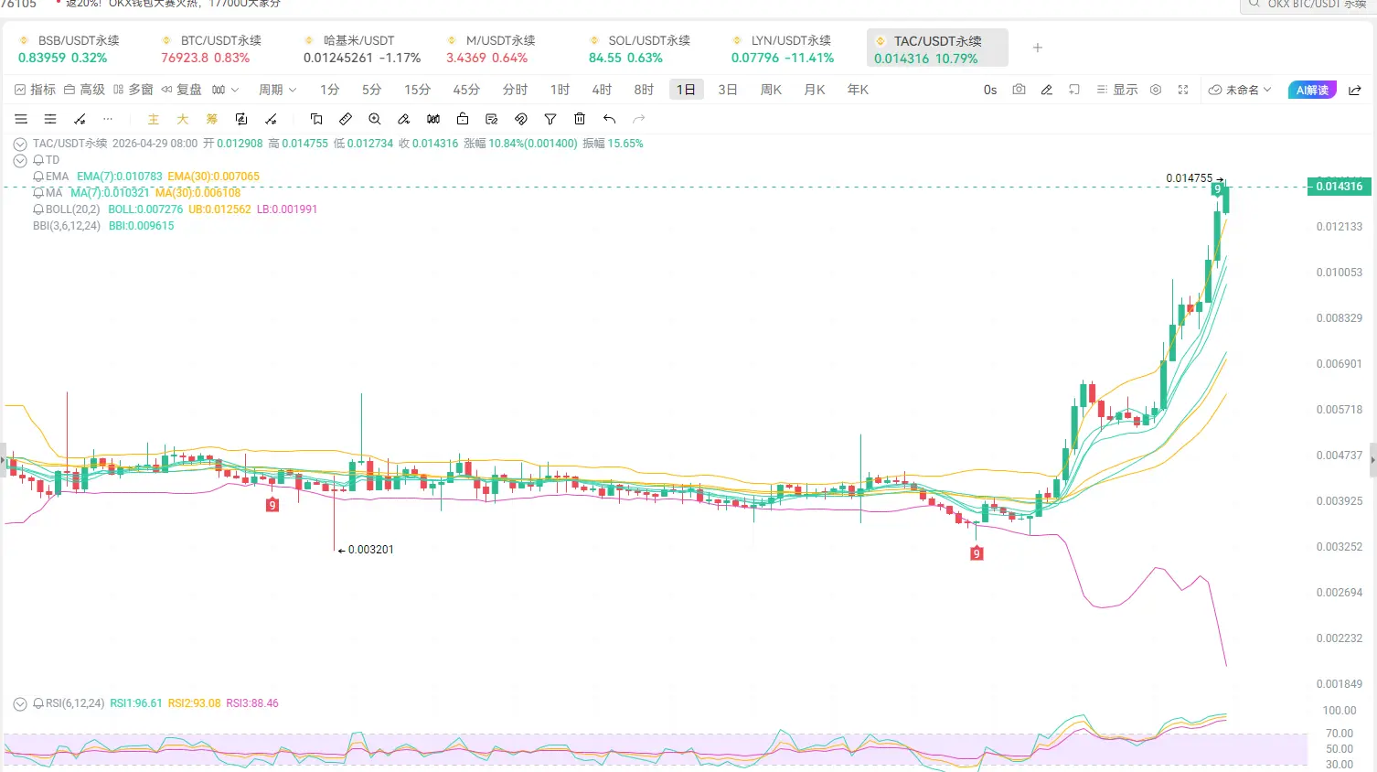Viewport: 1377px width, 772px height.
Task: Expand the left side panel handle
Action: click(3, 461)
